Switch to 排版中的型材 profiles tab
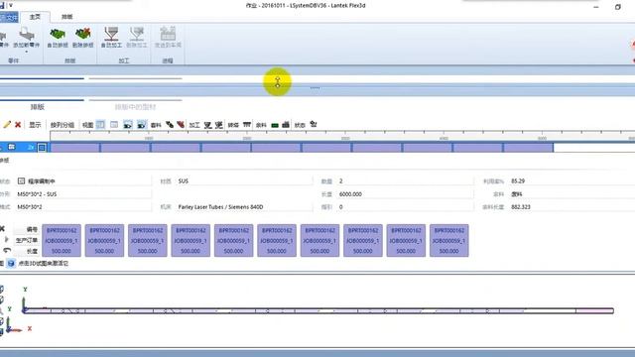The width and height of the screenshot is (635, 357). coord(135,107)
